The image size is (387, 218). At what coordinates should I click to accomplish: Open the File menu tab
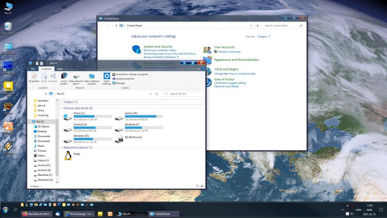[x=33, y=69]
